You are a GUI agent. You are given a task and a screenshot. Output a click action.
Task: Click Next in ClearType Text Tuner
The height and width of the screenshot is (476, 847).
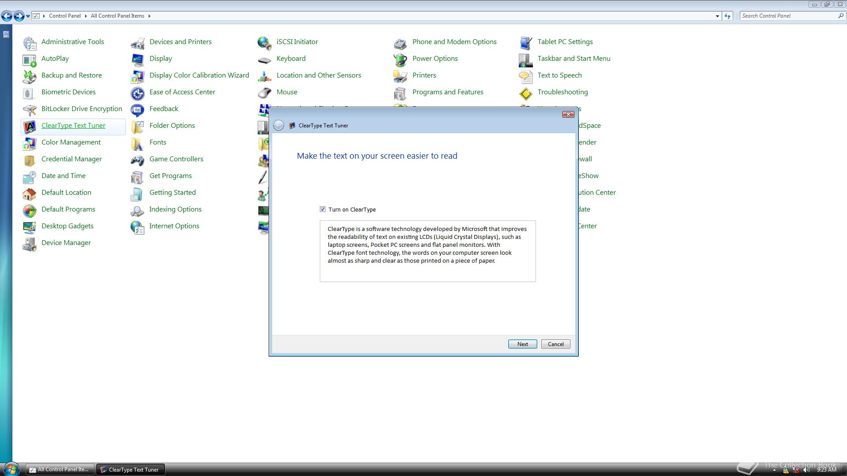click(522, 344)
